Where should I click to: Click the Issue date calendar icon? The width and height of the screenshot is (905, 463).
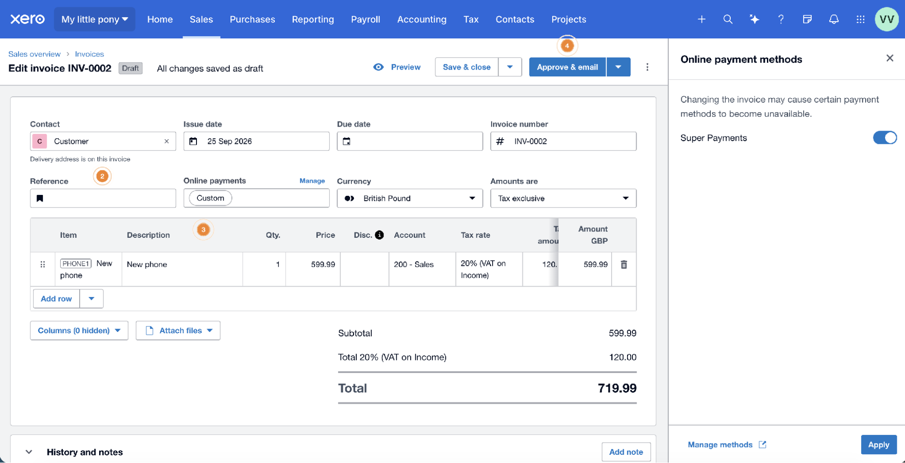tap(193, 141)
